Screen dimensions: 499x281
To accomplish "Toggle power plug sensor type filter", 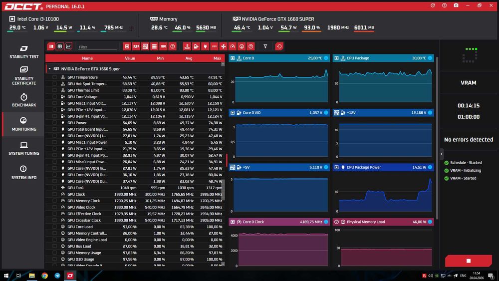I will click(x=205, y=46).
